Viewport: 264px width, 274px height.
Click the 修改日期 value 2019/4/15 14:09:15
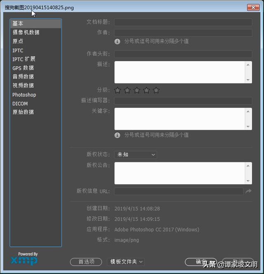(137, 219)
